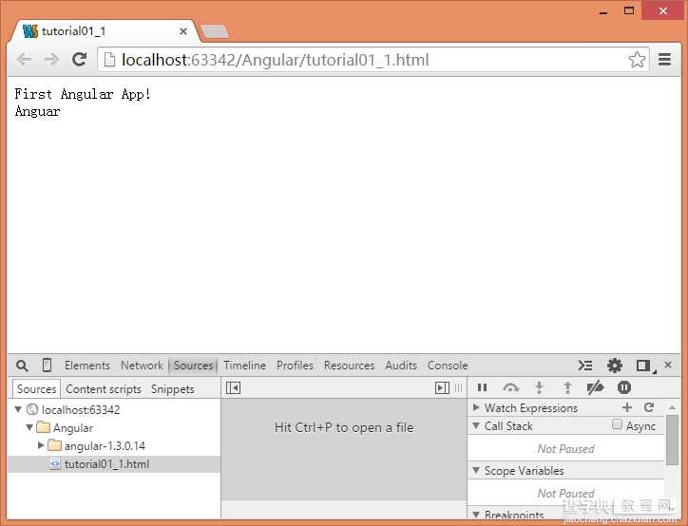Switch to Content scripts sub-tab
The width and height of the screenshot is (688, 526).
coord(104,388)
